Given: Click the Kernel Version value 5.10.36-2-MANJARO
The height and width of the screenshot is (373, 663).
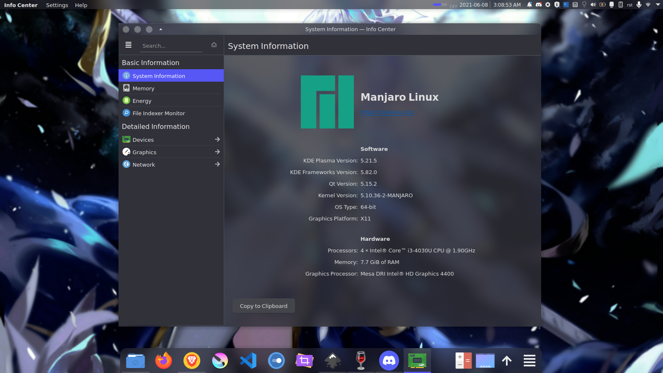Looking at the screenshot, I should (x=387, y=195).
